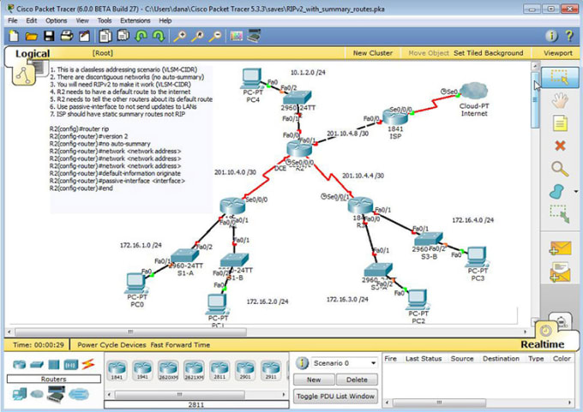Click the Zoom In magnifier icon
Screen dimensions: 583x412
pyautogui.click(x=180, y=36)
